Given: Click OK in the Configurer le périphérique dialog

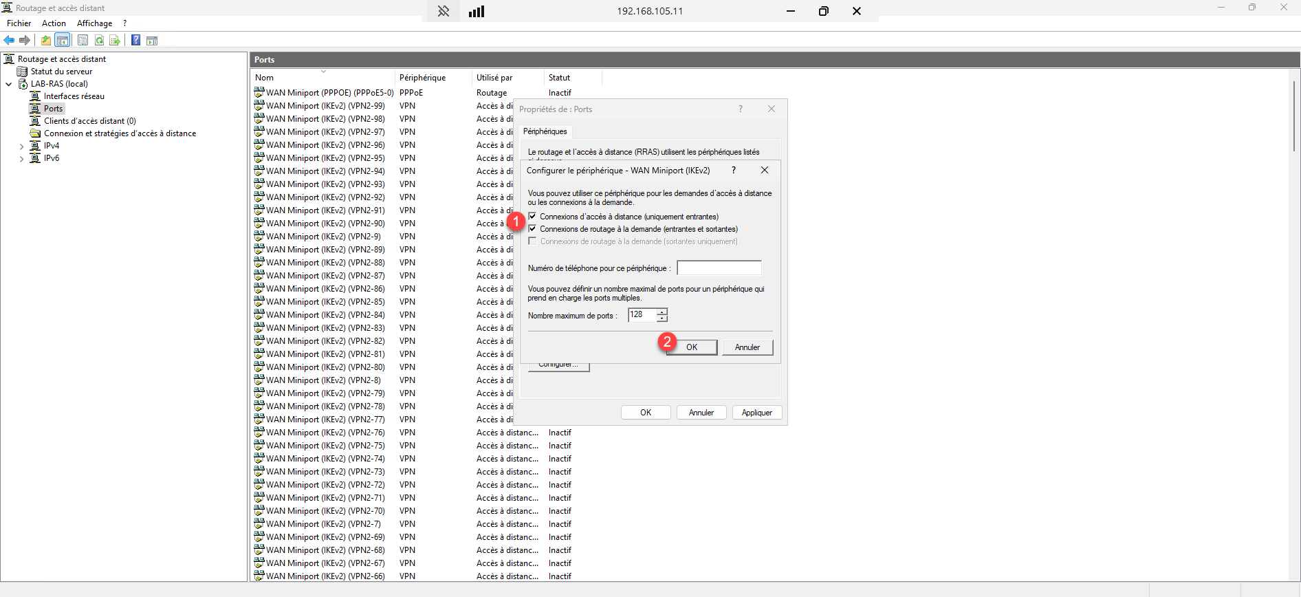Looking at the screenshot, I should (x=691, y=347).
